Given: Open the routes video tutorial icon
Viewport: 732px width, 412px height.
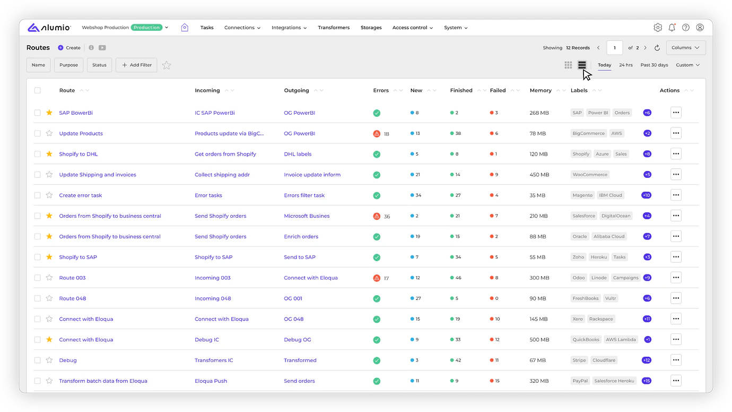Looking at the screenshot, I should (x=102, y=48).
